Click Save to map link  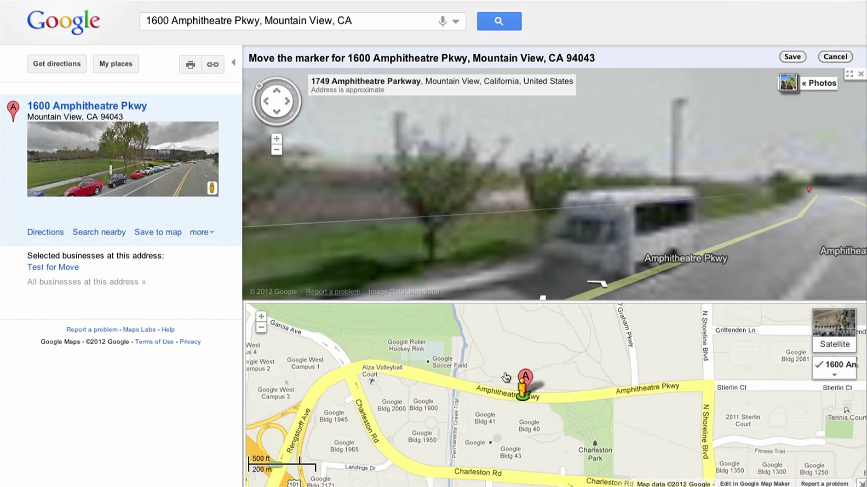click(x=158, y=232)
